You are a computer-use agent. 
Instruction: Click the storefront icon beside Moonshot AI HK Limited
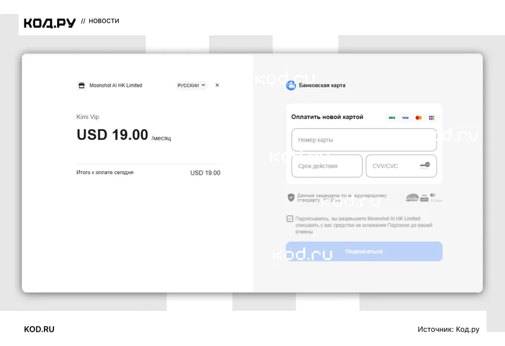point(81,86)
